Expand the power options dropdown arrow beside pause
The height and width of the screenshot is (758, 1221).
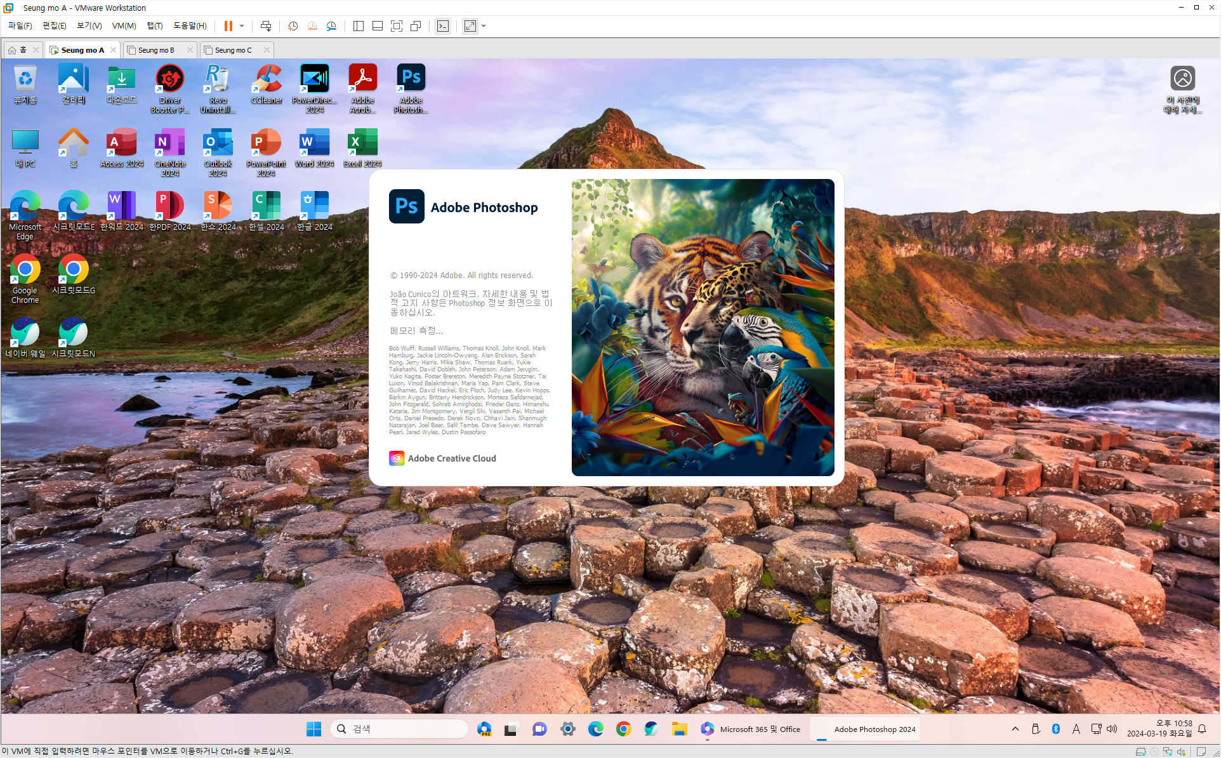click(242, 26)
